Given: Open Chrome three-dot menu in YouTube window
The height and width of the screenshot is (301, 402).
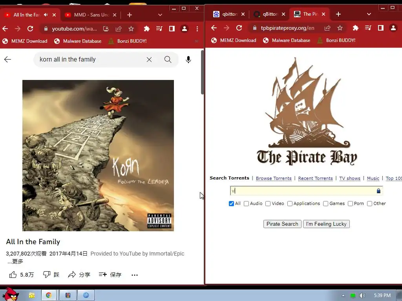Looking at the screenshot, I should click(197, 29).
